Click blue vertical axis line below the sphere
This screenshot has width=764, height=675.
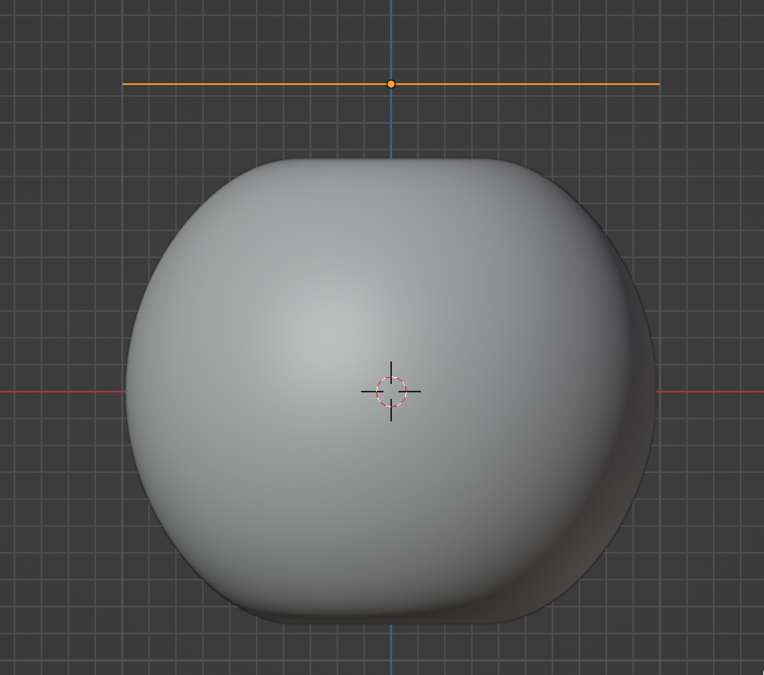pyautogui.click(x=391, y=649)
